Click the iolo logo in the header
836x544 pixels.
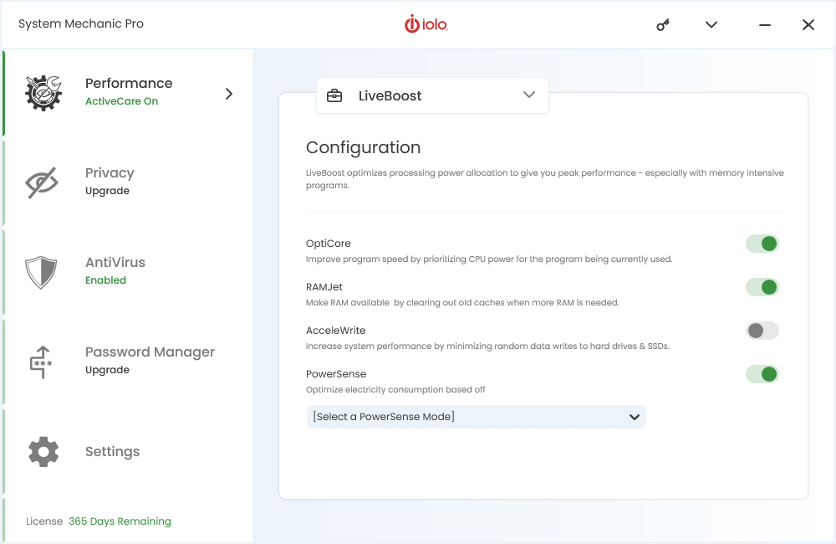tap(426, 24)
